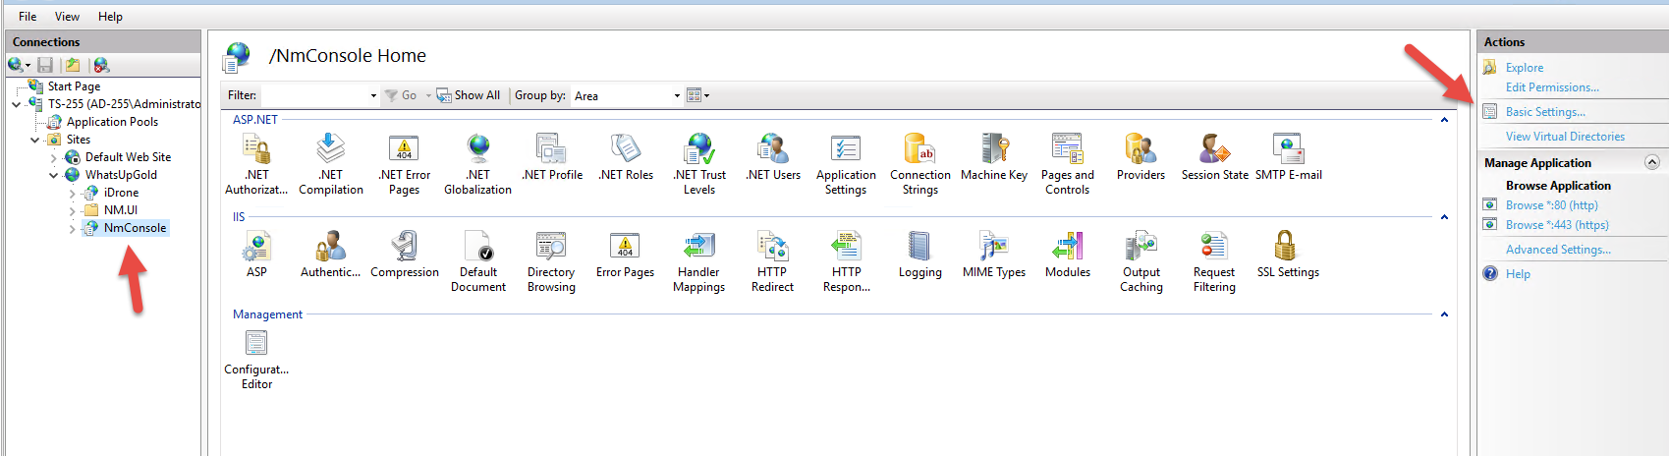Viewport: 1669px width, 456px height.
Task: Open Logging feature
Action: tap(919, 255)
